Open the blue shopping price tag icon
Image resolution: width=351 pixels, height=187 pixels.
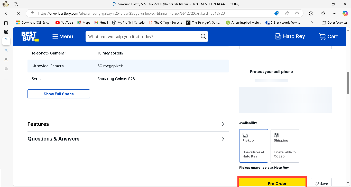276,13
